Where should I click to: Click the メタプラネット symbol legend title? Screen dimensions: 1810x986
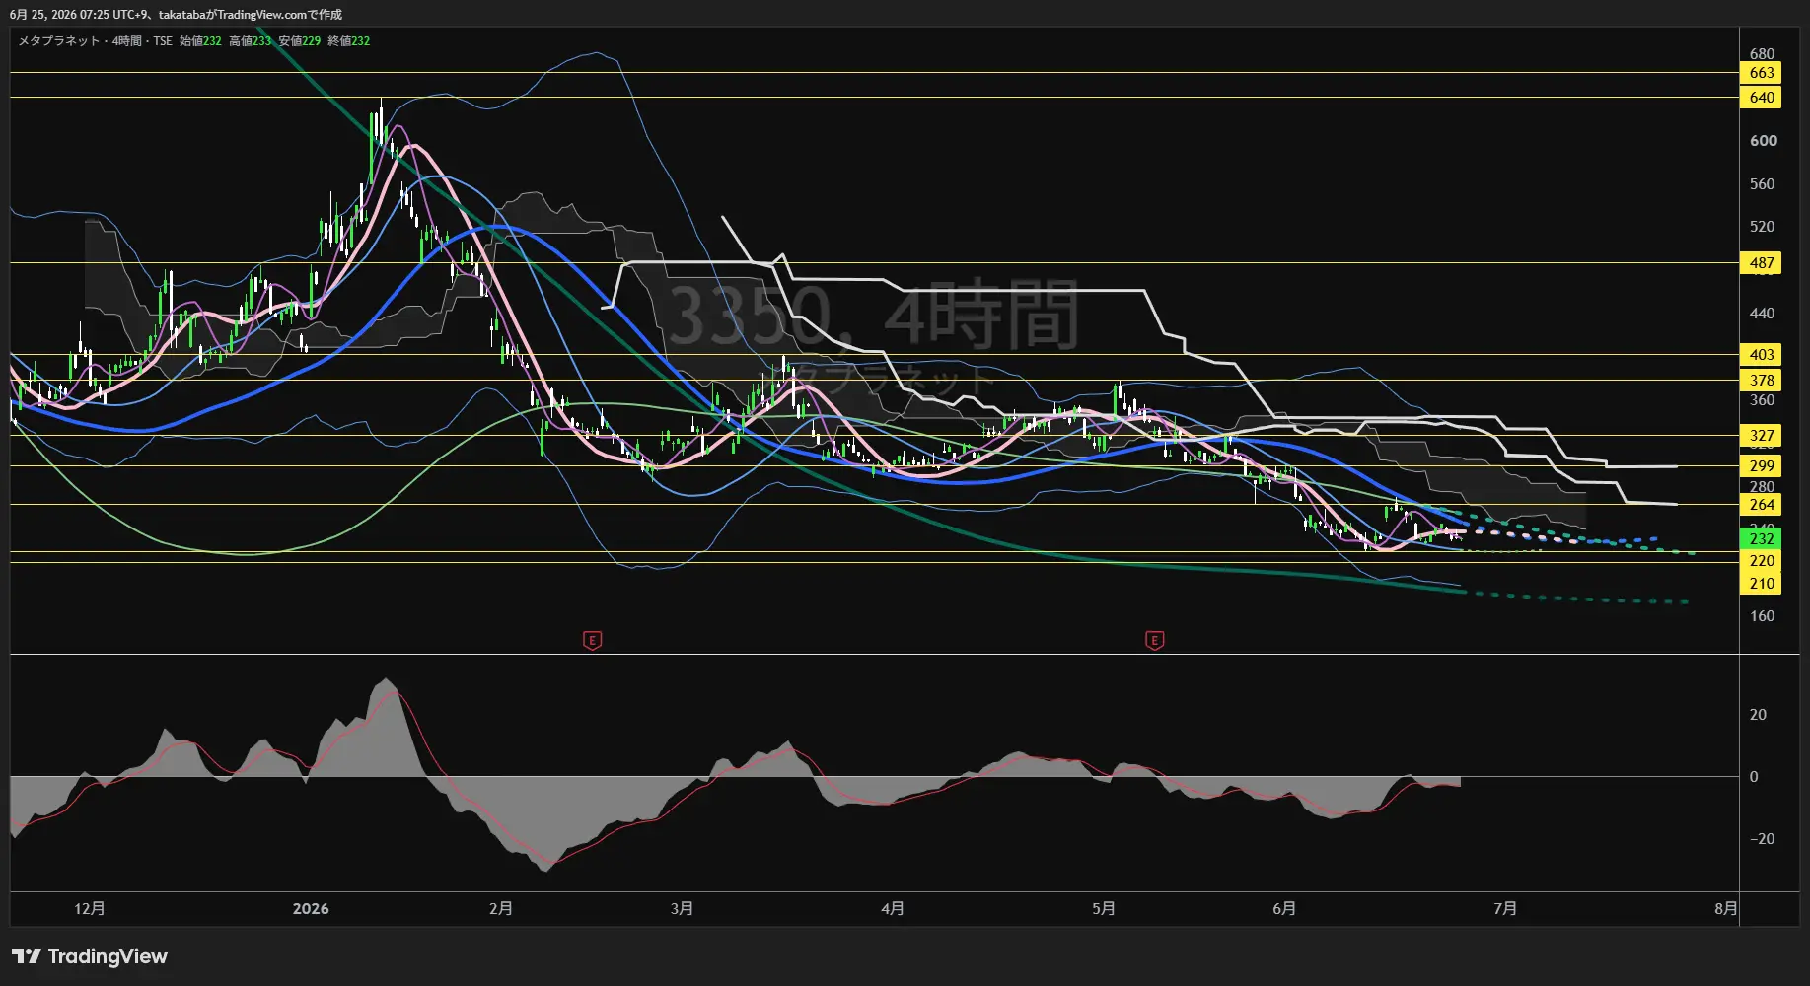click(59, 41)
